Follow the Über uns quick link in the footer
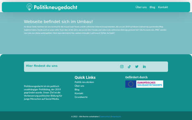The height and width of the screenshot is (120, 192). 79,86
